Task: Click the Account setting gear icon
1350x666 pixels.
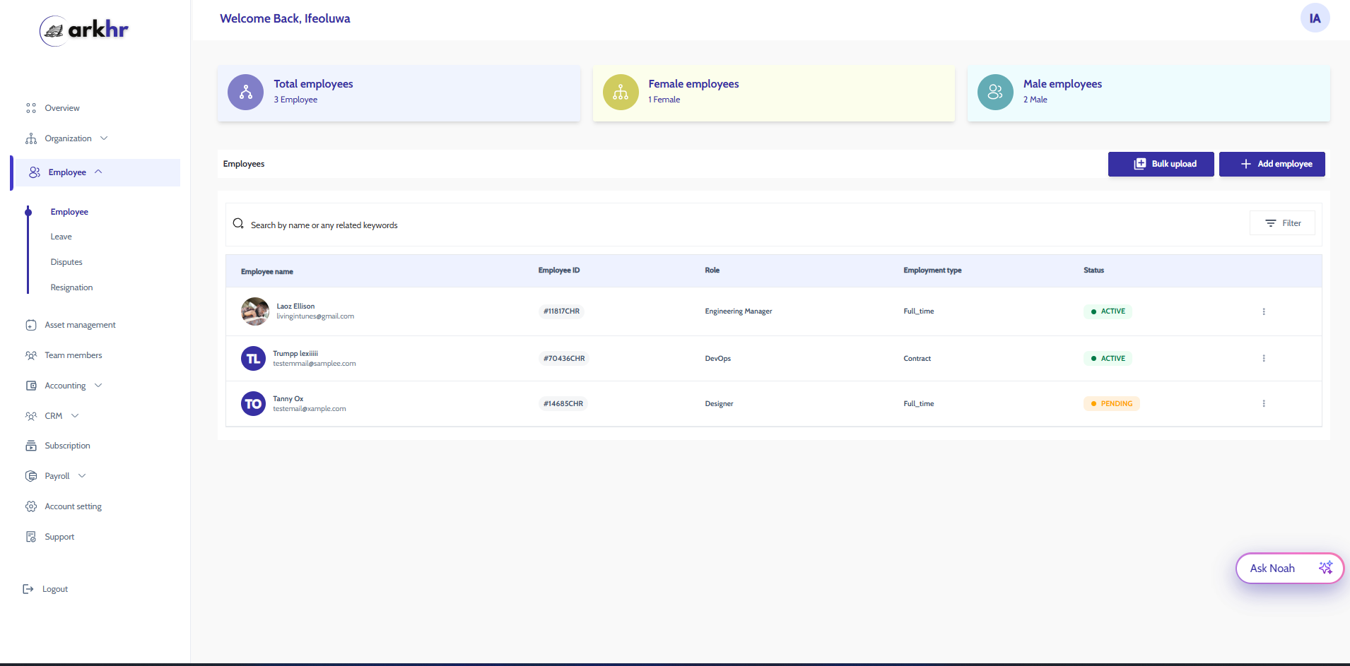Action: point(31,506)
